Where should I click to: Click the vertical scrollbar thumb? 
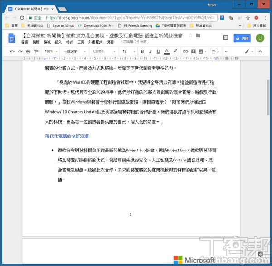click(x=268, y=97)
